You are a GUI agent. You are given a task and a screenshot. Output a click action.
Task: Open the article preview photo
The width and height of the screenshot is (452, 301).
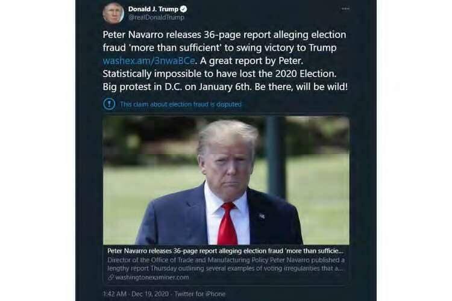click(226, 181)
